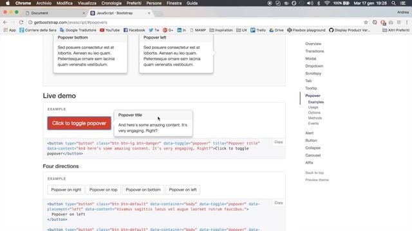Click the Popover on top button
The image size is (412, 231).
pos(103,190)
